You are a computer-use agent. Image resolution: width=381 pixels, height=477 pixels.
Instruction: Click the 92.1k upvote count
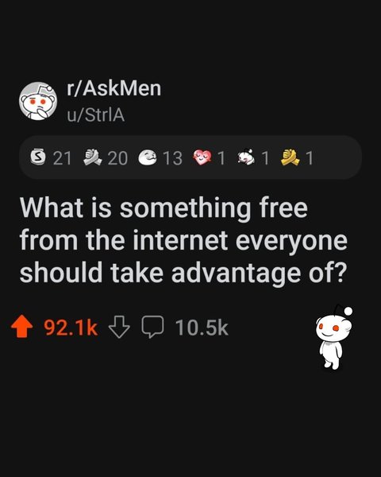tap(71, 328)
